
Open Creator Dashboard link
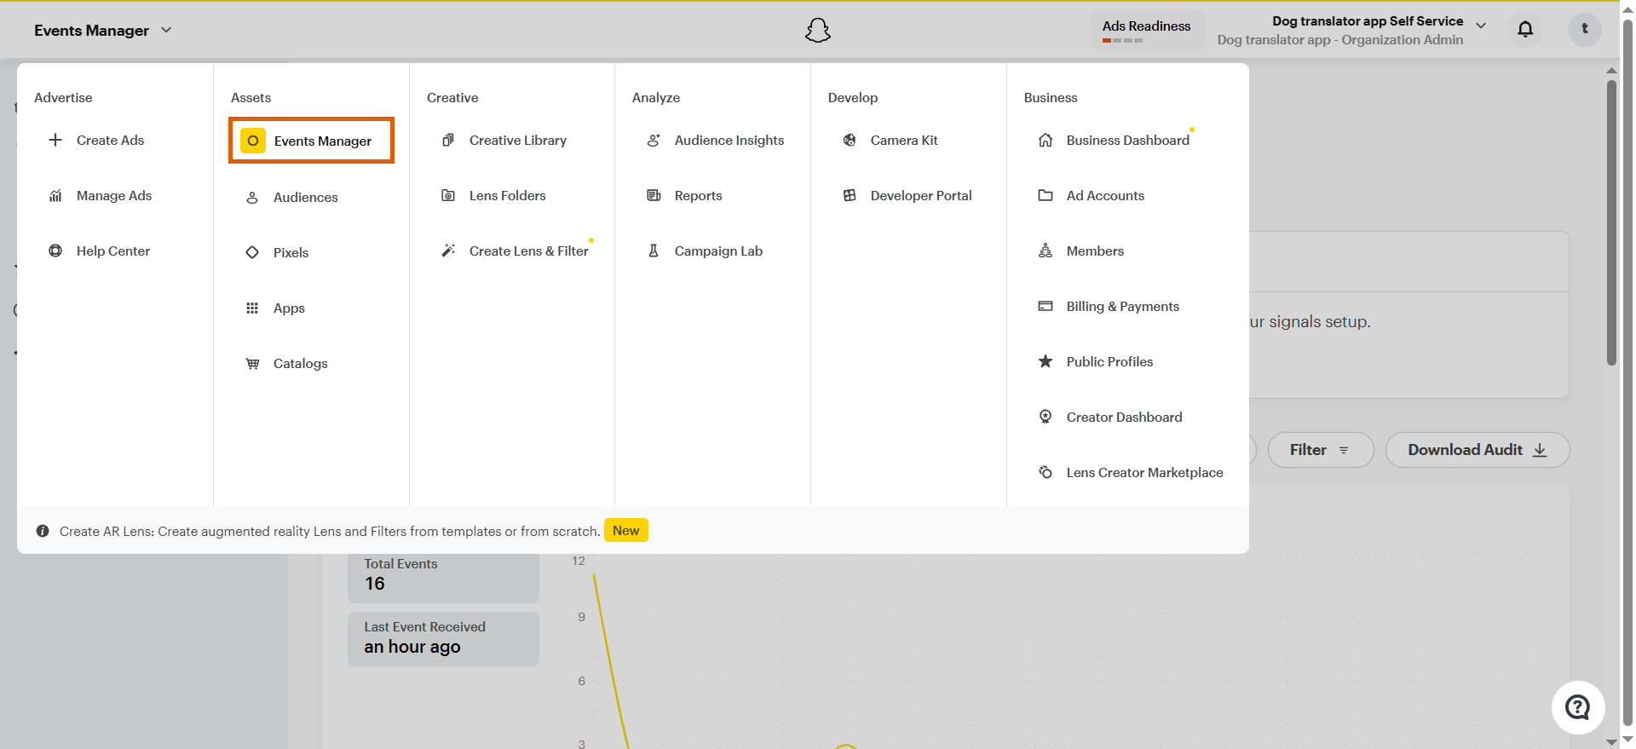pos(1124,417)
